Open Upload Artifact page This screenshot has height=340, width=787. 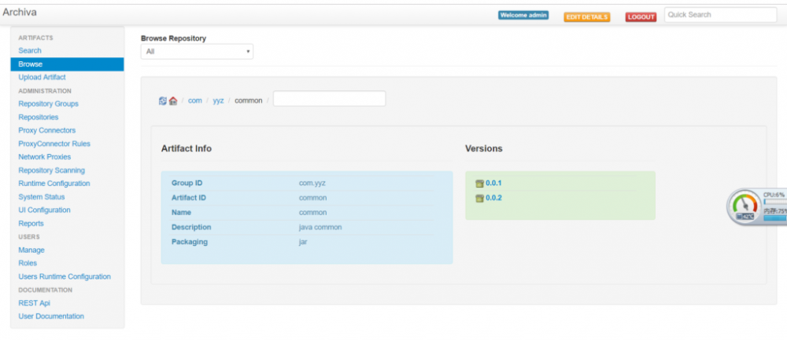[x=42, y=77]
